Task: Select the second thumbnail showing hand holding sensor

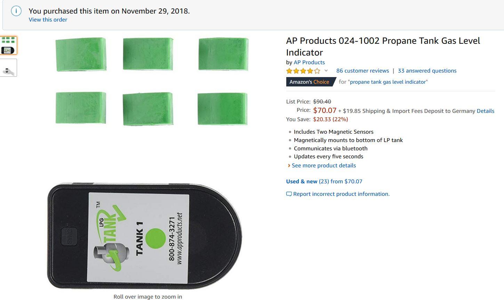Action: (8, 68)
